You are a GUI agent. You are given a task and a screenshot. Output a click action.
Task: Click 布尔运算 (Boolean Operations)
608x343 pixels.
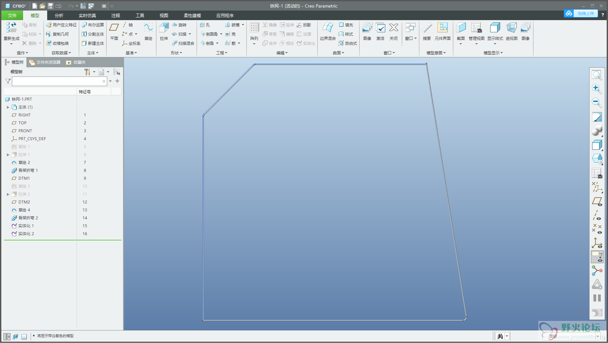tap(93, 25)
